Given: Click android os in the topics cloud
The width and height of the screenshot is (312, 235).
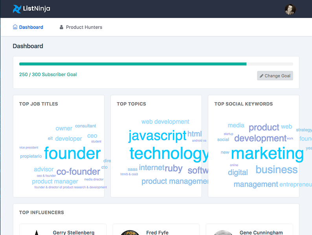Looking at the screenshot, I should point(199,140).
